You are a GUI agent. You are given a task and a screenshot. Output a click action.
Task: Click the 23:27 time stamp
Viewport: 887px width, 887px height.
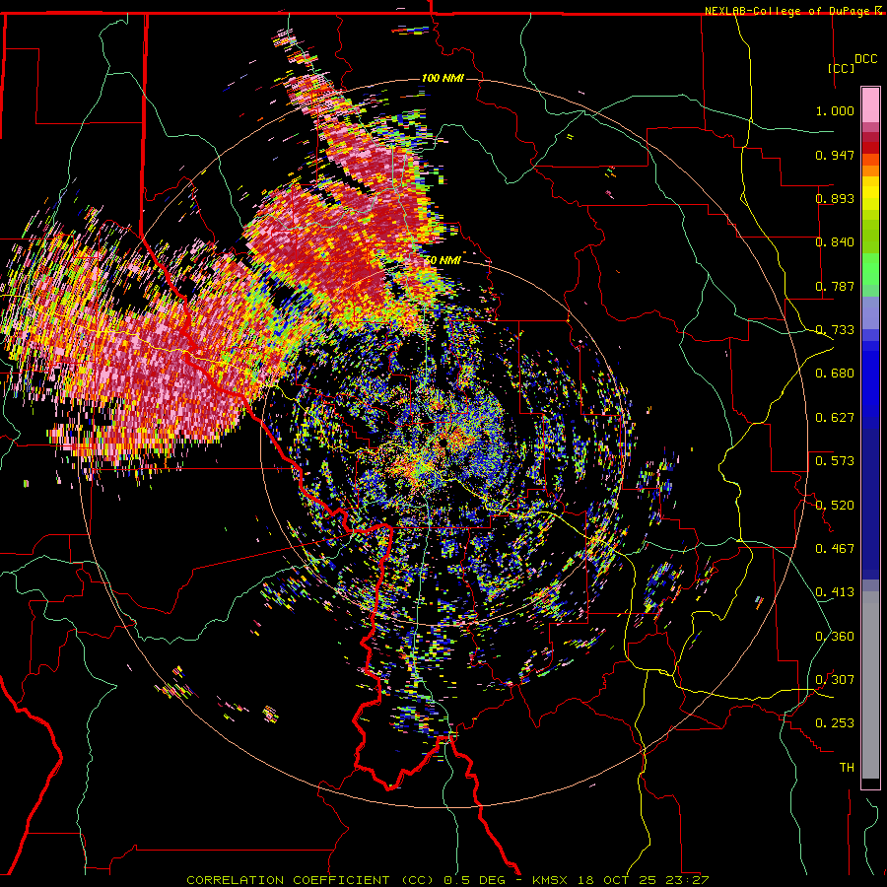click(x=686, y=880)
